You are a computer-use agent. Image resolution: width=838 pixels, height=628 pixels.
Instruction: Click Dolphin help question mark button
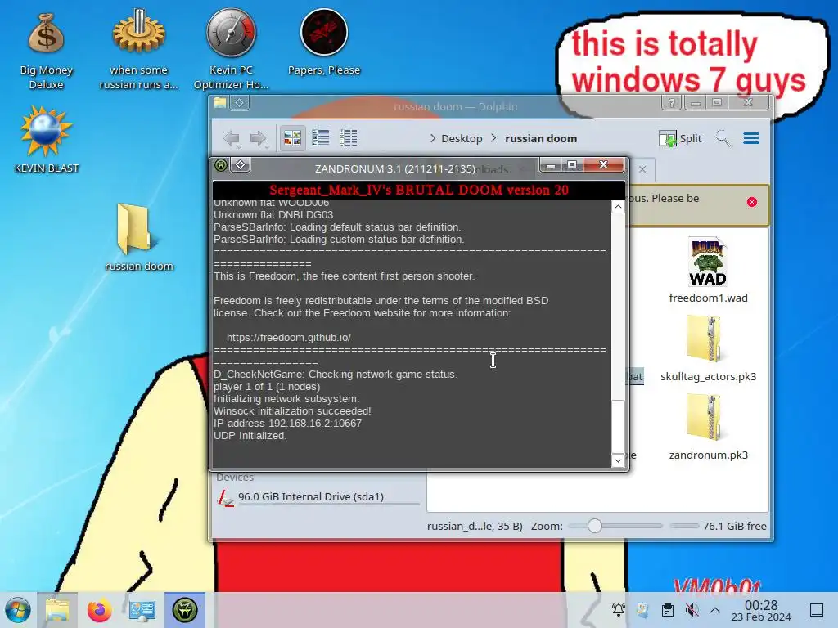(671, 102)
